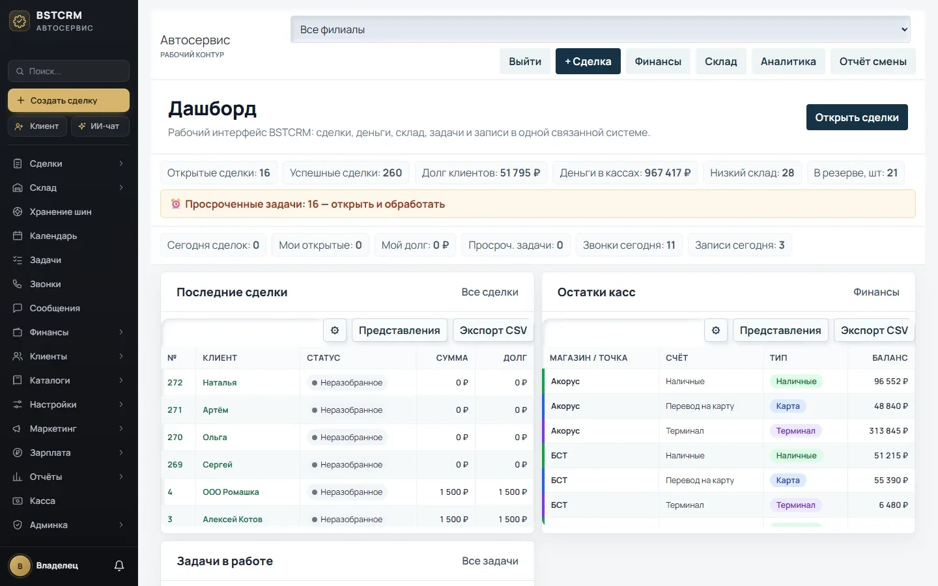This screenshot has height=586, width=938.
Task: Open the Все филиалы branch dropdown
Action: pos(601,29)
